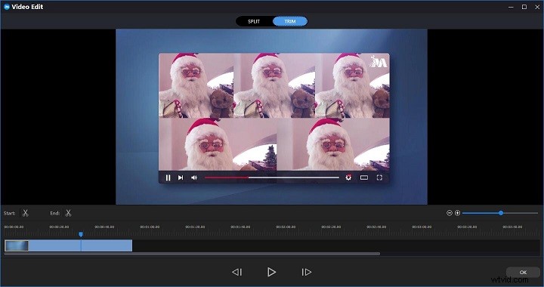Click the 00:03:20.00 ruler label
The width and height of the screenshot is (544, 287).
click(467, 227)
